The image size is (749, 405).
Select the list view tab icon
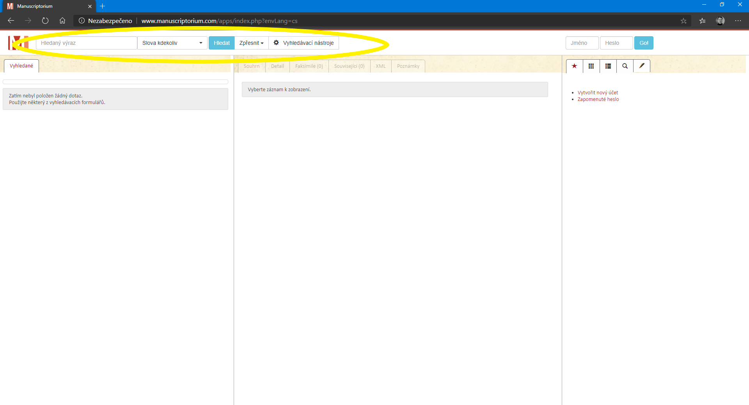tap(608, 66)
